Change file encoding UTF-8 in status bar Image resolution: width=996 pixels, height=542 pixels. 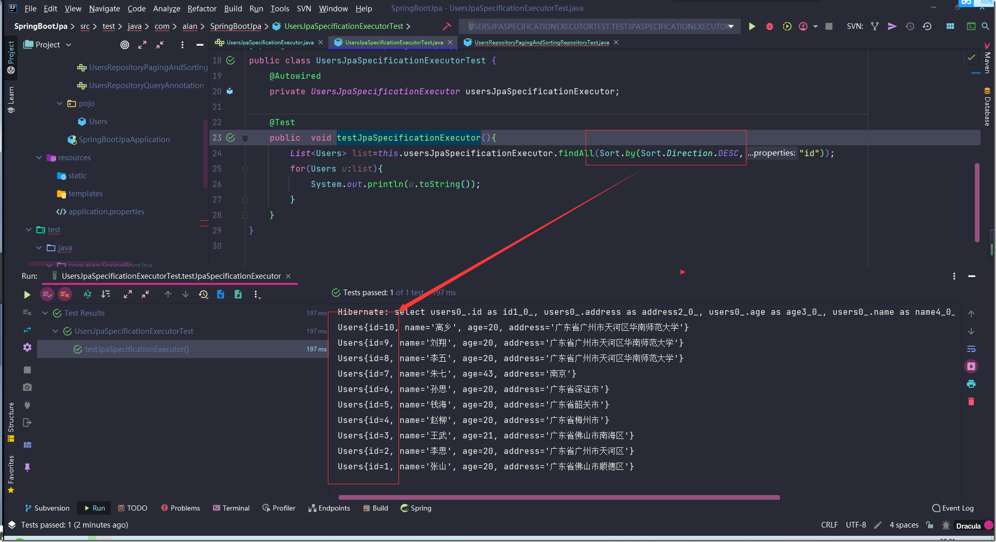856,525
